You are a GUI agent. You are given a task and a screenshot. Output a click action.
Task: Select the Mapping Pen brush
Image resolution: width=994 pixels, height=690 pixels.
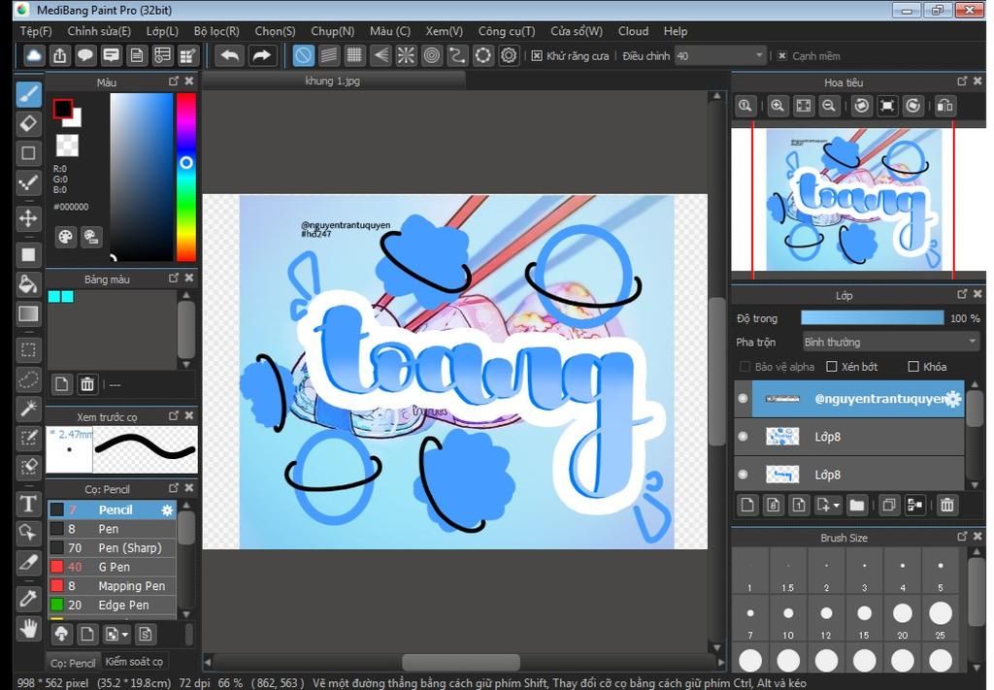(112, 586)
